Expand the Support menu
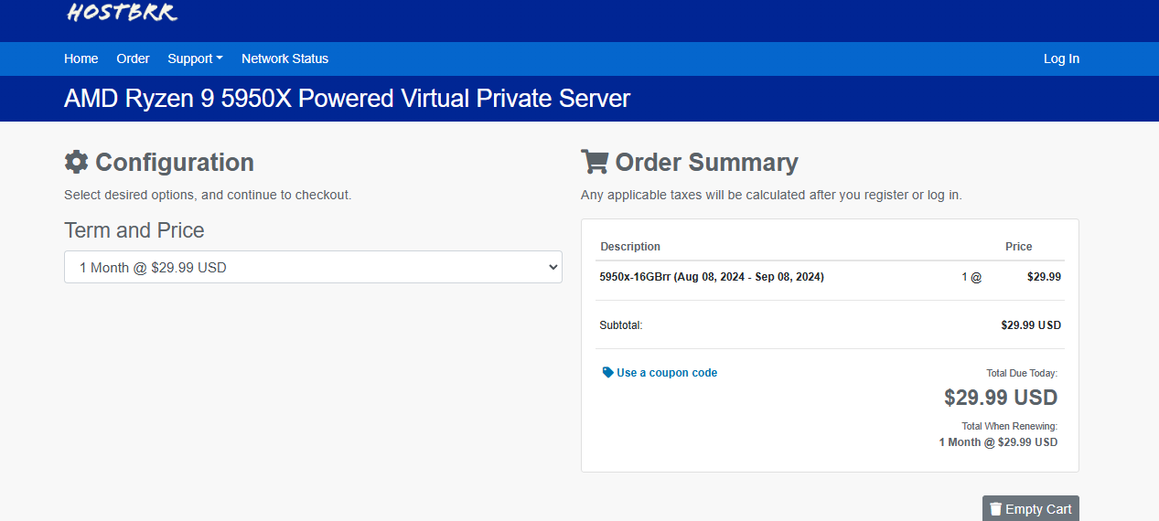Screen dimensions: 1159x521 (x=195, y=58)
